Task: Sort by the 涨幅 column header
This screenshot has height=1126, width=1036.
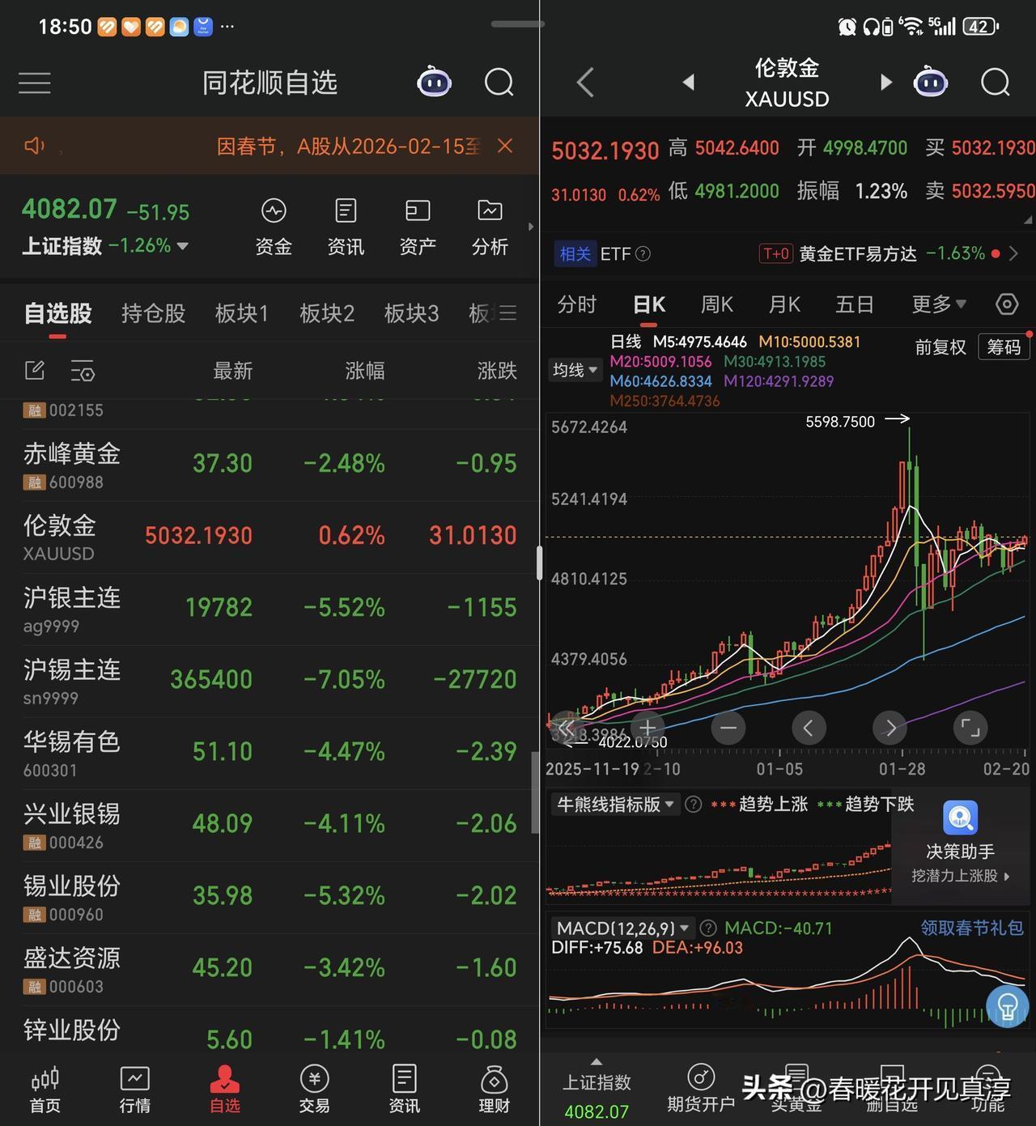Action: tap(365, 371)
